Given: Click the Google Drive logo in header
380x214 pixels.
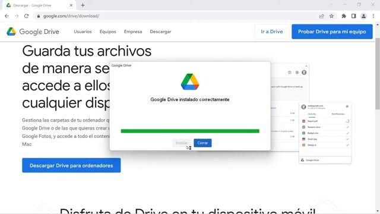Looking at the screenshot, I should 33,32.
